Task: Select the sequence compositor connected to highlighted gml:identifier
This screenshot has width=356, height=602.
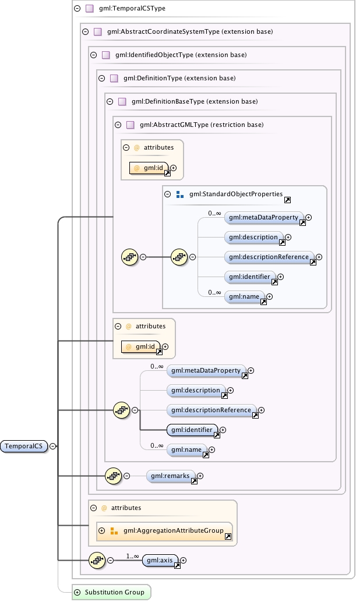Action: (122, 410)
